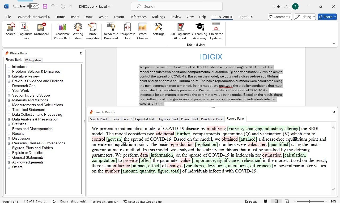Switch to the Writing Ideas pane tab

(x=33, y=60)
